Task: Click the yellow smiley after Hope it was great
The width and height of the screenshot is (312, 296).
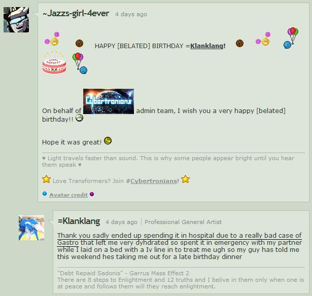Action: pos(108,141)
